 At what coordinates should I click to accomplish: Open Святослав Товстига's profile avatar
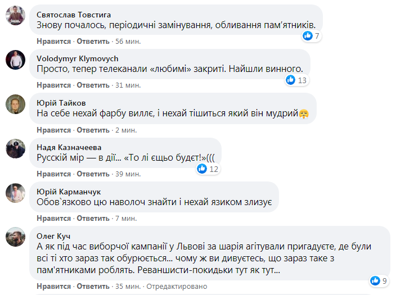15,16
